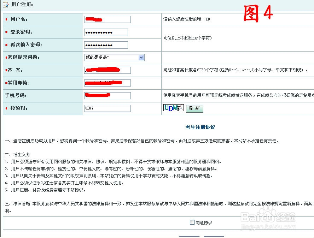Focus the 常用邮箱 email input field
This screenshot has height=238, width=314.
107,83
